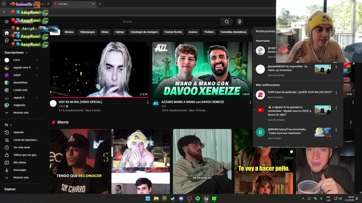Select the Hiphop filter chip
This screenshot has height=203, width=362.
(120, 32)
